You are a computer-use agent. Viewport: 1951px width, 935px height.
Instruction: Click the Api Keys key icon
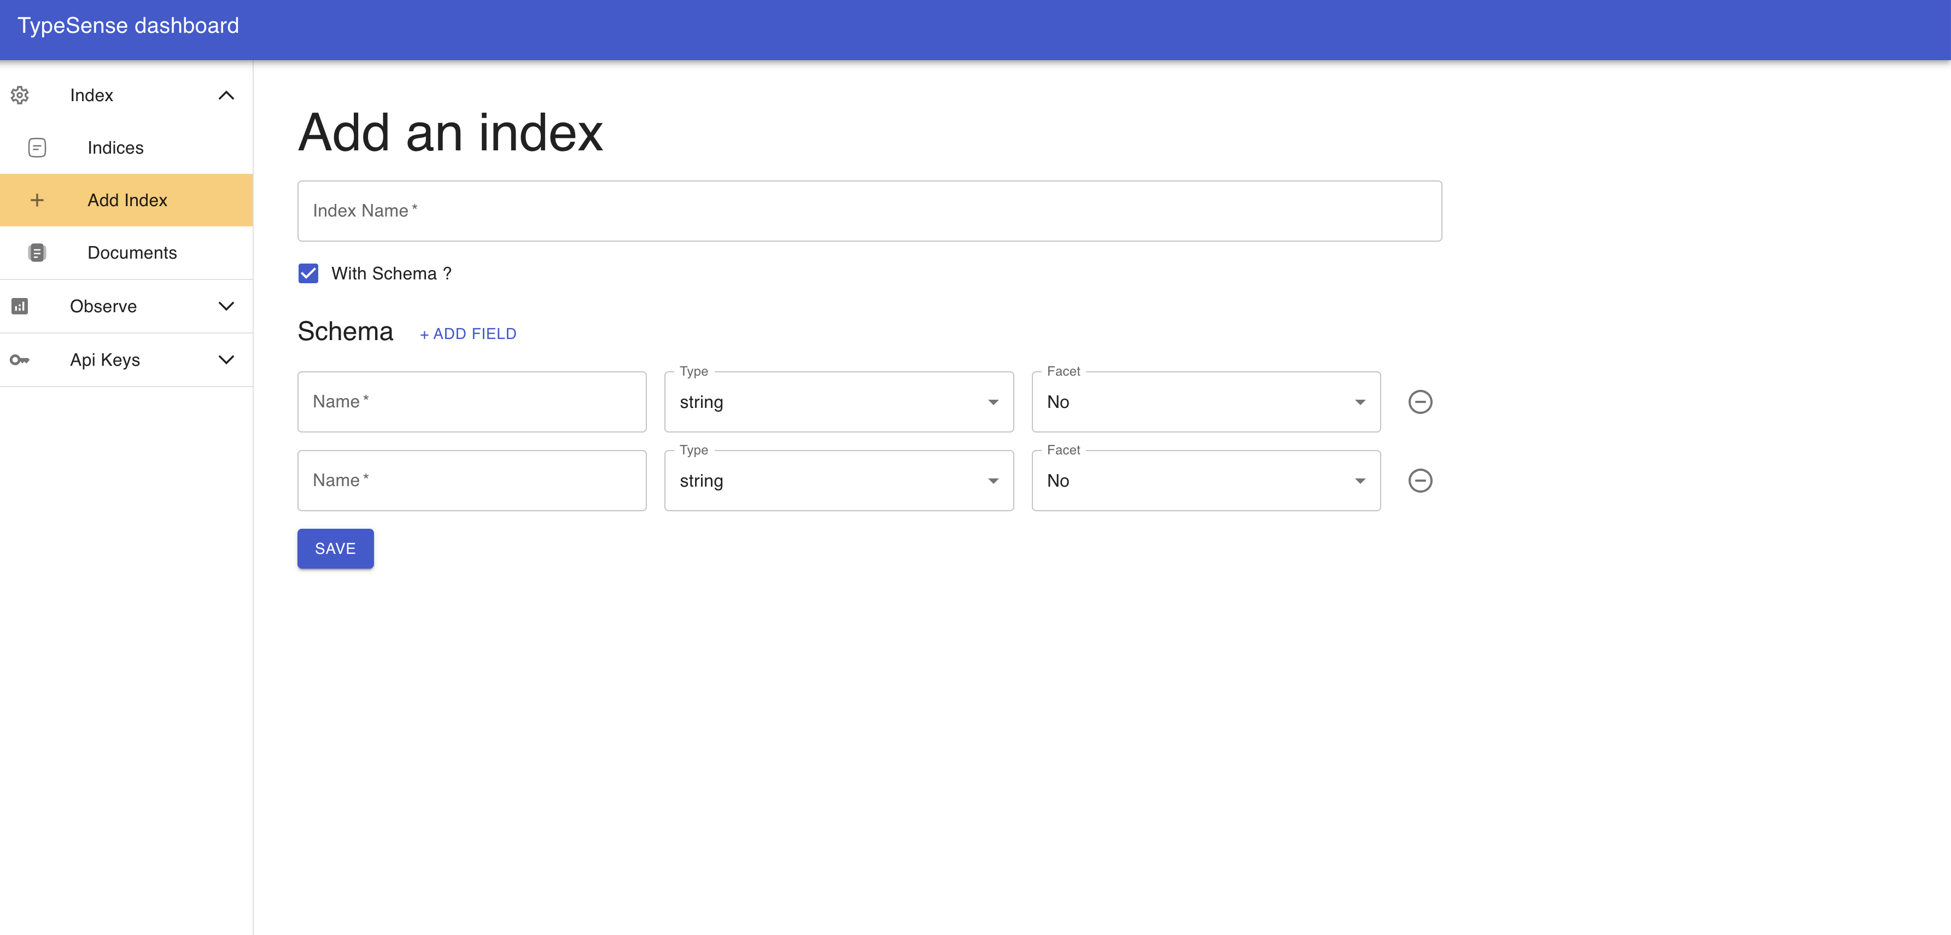coord(20,360)
